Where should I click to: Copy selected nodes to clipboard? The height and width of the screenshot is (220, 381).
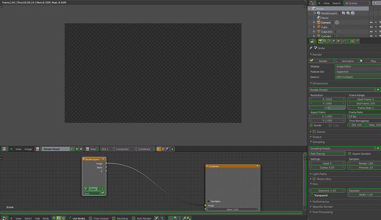coord(184,218)
